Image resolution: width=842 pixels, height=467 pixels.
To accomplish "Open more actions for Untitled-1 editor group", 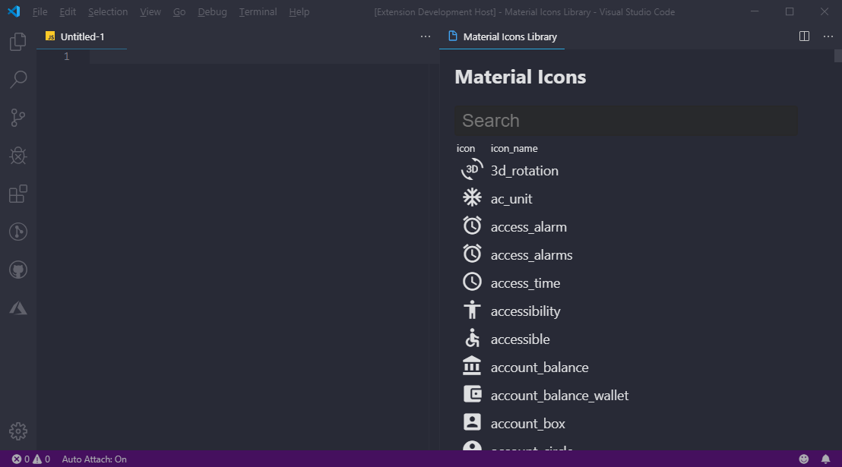I will click(426, 36).
